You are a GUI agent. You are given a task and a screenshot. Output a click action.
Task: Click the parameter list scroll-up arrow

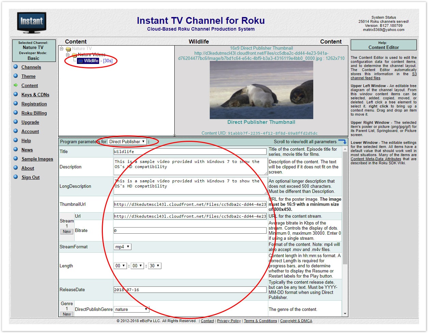[345, 149]
